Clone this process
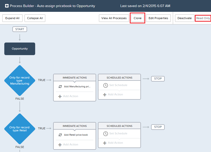The image size is (211, 152). click(x=137, y=18)
